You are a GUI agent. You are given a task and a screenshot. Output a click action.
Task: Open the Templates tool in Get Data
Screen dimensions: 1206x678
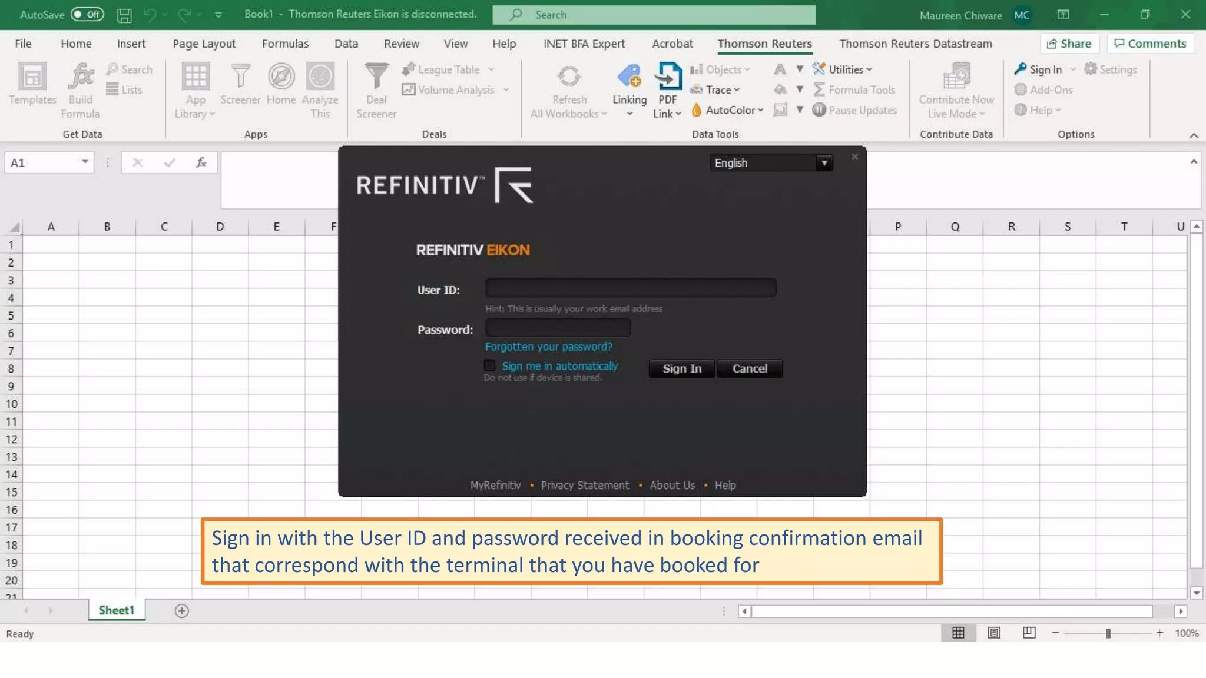coord(32,84)
